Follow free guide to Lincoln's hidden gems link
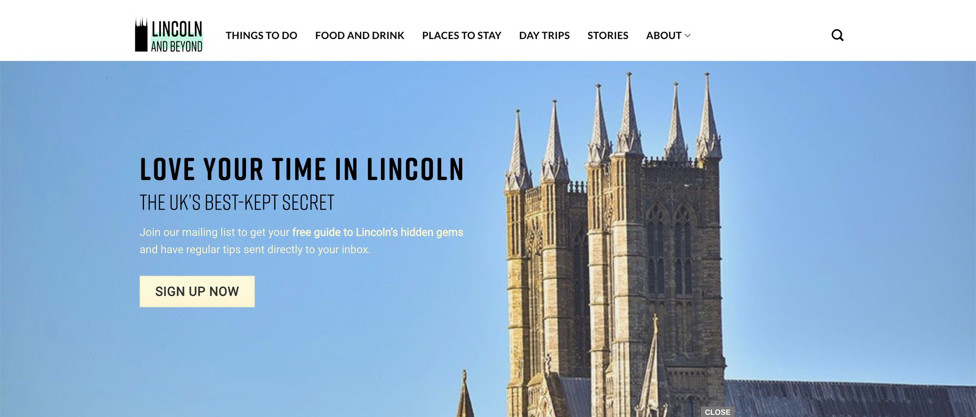This screenshot has width=976, height=417. pos(378,232)
